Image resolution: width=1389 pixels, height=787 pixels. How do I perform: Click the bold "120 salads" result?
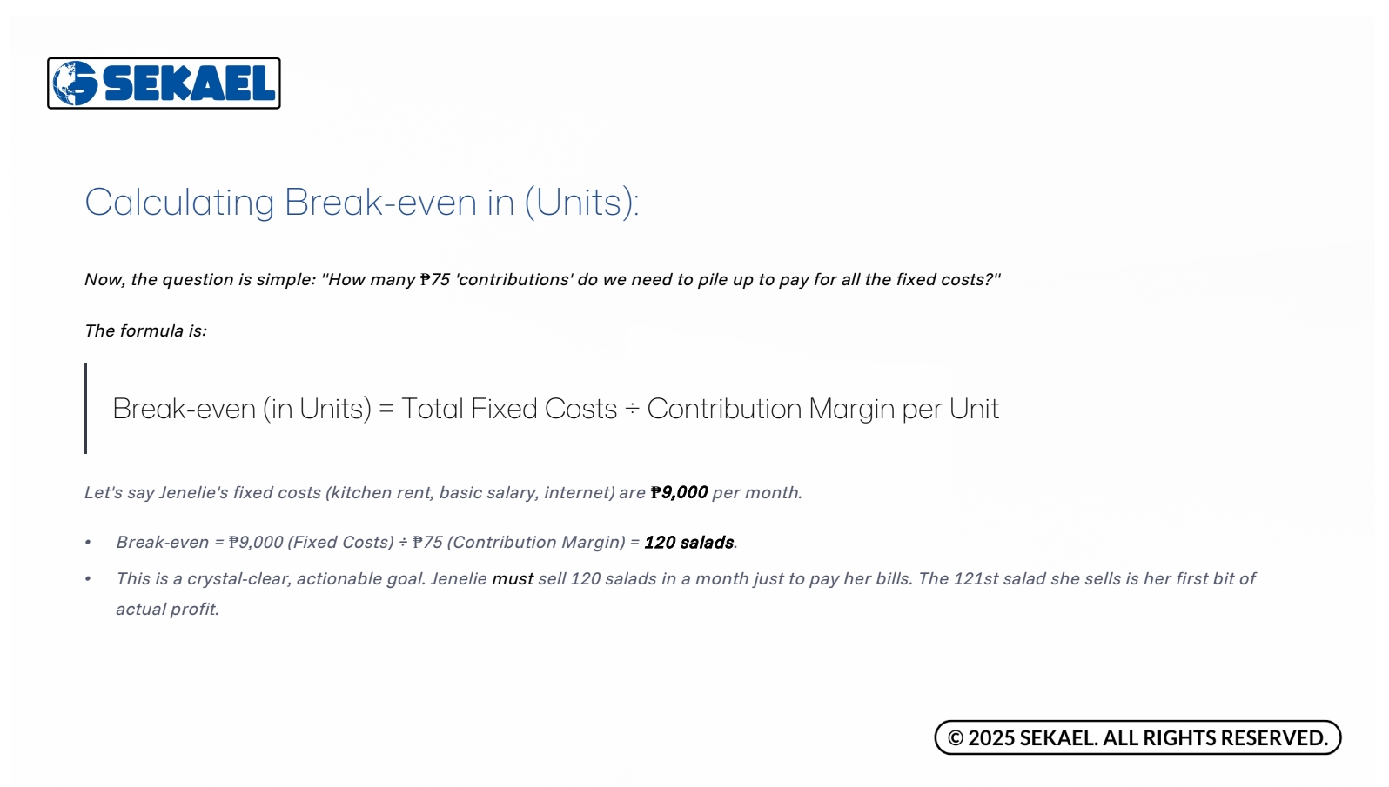(x=688, y=543)
